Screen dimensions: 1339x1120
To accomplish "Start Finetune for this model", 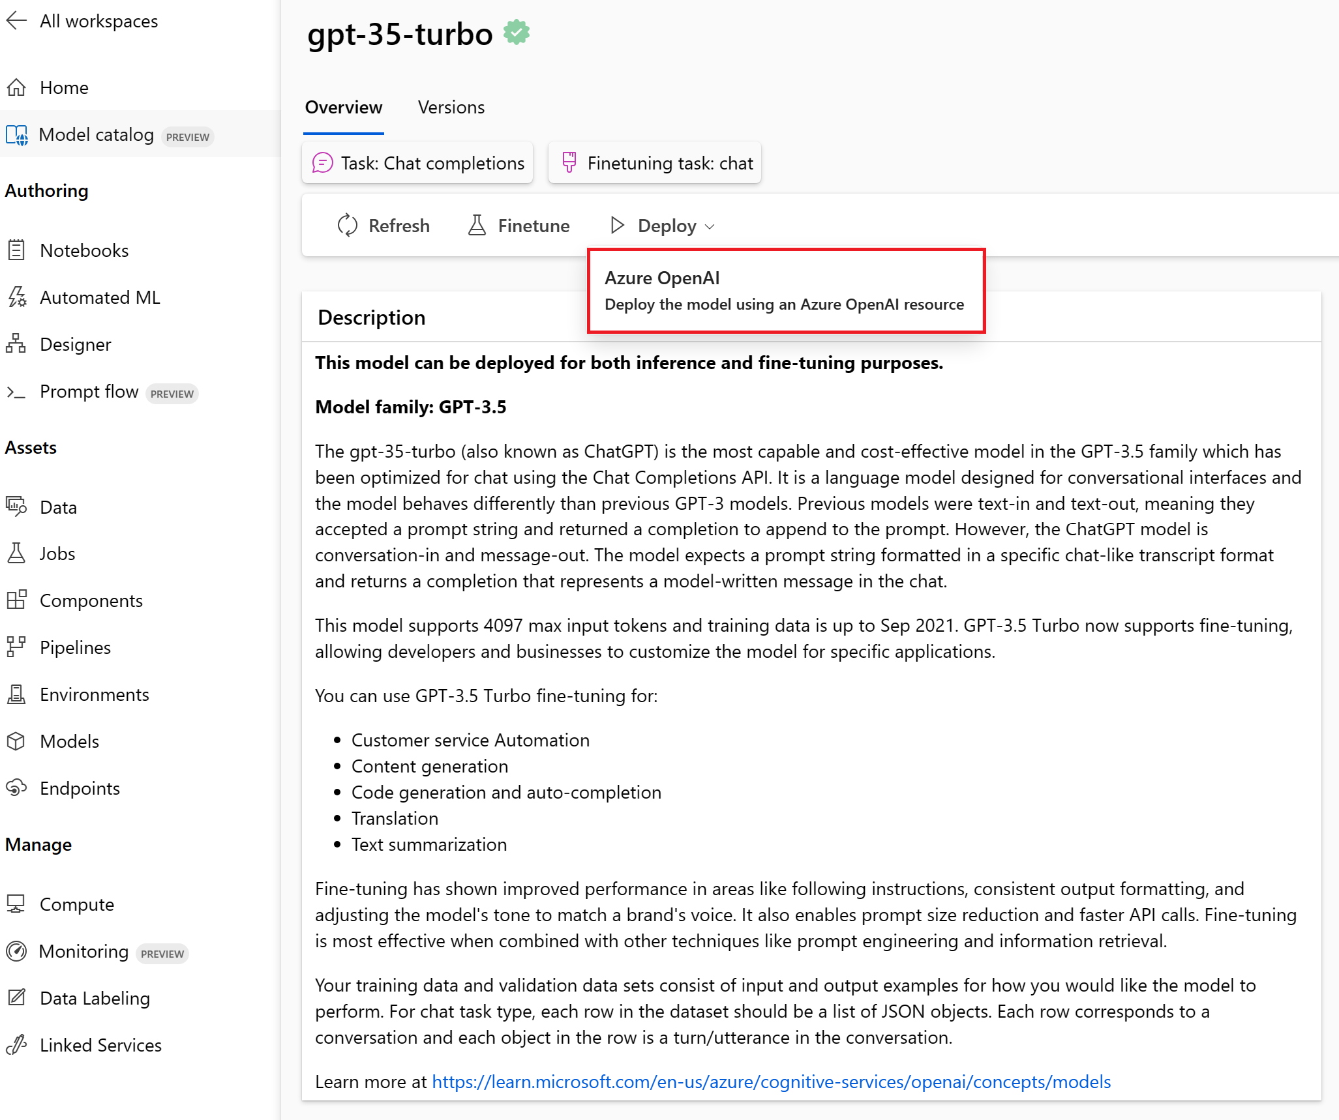I will pyautogui.click(x=519, y=226).
